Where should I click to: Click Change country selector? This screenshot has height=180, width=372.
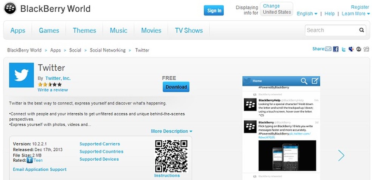pos(271,6)
